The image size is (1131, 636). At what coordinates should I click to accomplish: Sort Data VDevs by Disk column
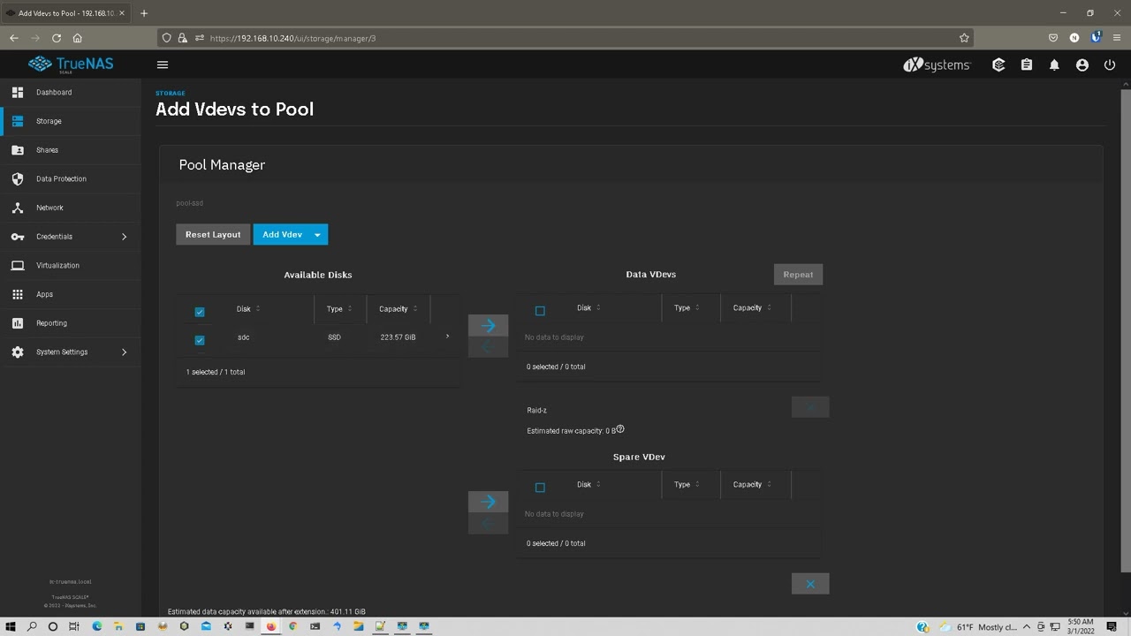pos(588,307)
